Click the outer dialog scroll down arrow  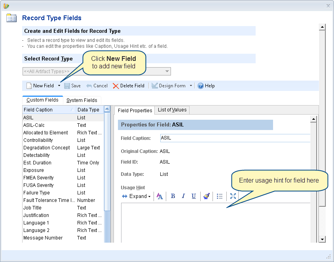(x=322, y=239)
